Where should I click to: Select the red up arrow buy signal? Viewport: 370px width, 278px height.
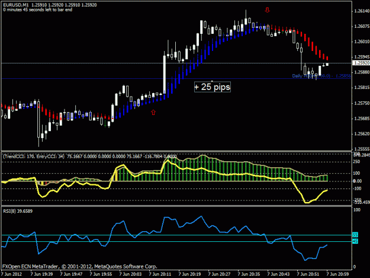(153, 113)
